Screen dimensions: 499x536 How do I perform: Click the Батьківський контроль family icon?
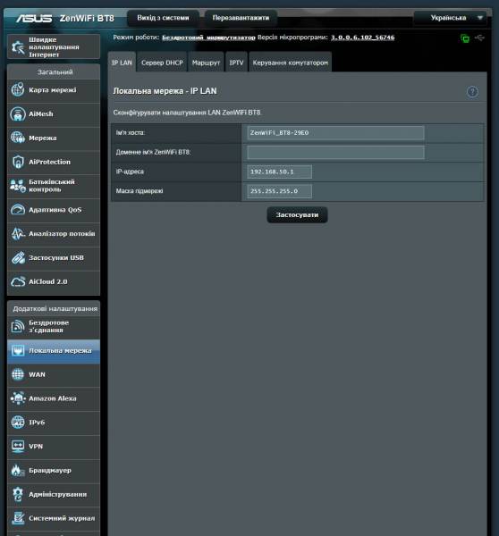18,186
